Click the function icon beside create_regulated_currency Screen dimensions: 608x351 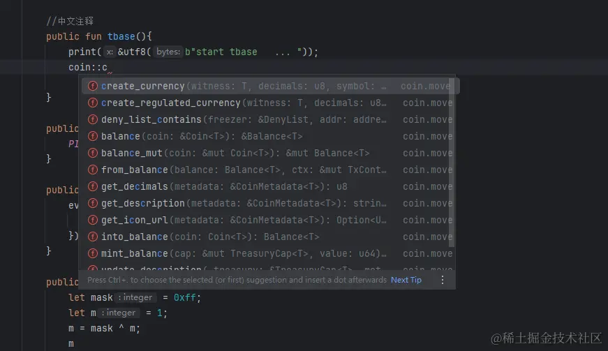[93, 103]
